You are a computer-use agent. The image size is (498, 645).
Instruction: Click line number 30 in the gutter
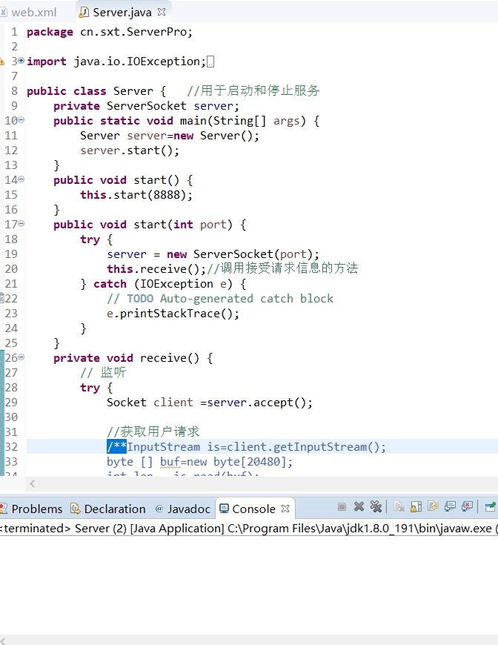click(12, 417)
